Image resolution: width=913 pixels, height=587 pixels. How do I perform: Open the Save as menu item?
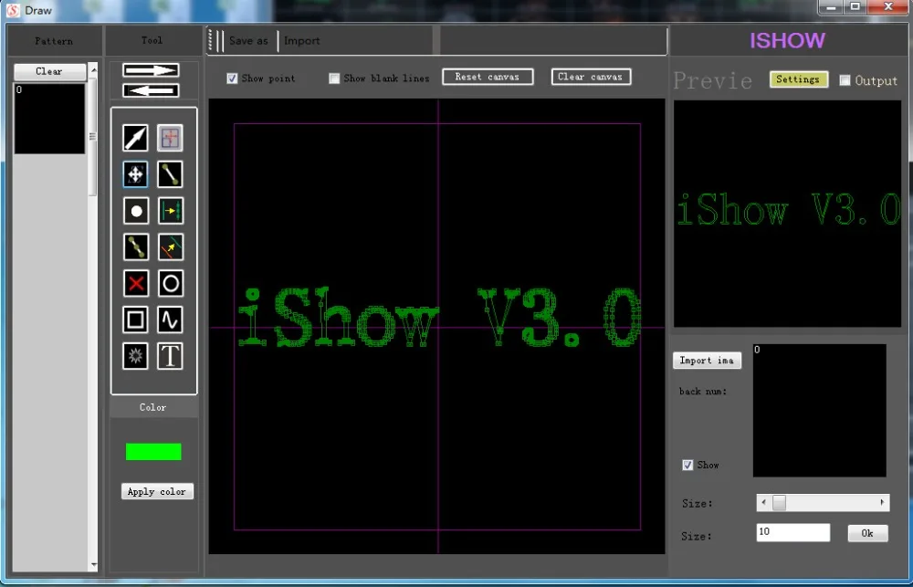248,41
